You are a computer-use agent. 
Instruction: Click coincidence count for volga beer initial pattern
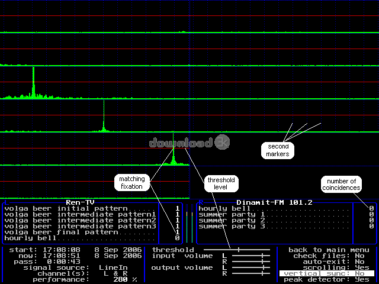click(x=178, y=208)
